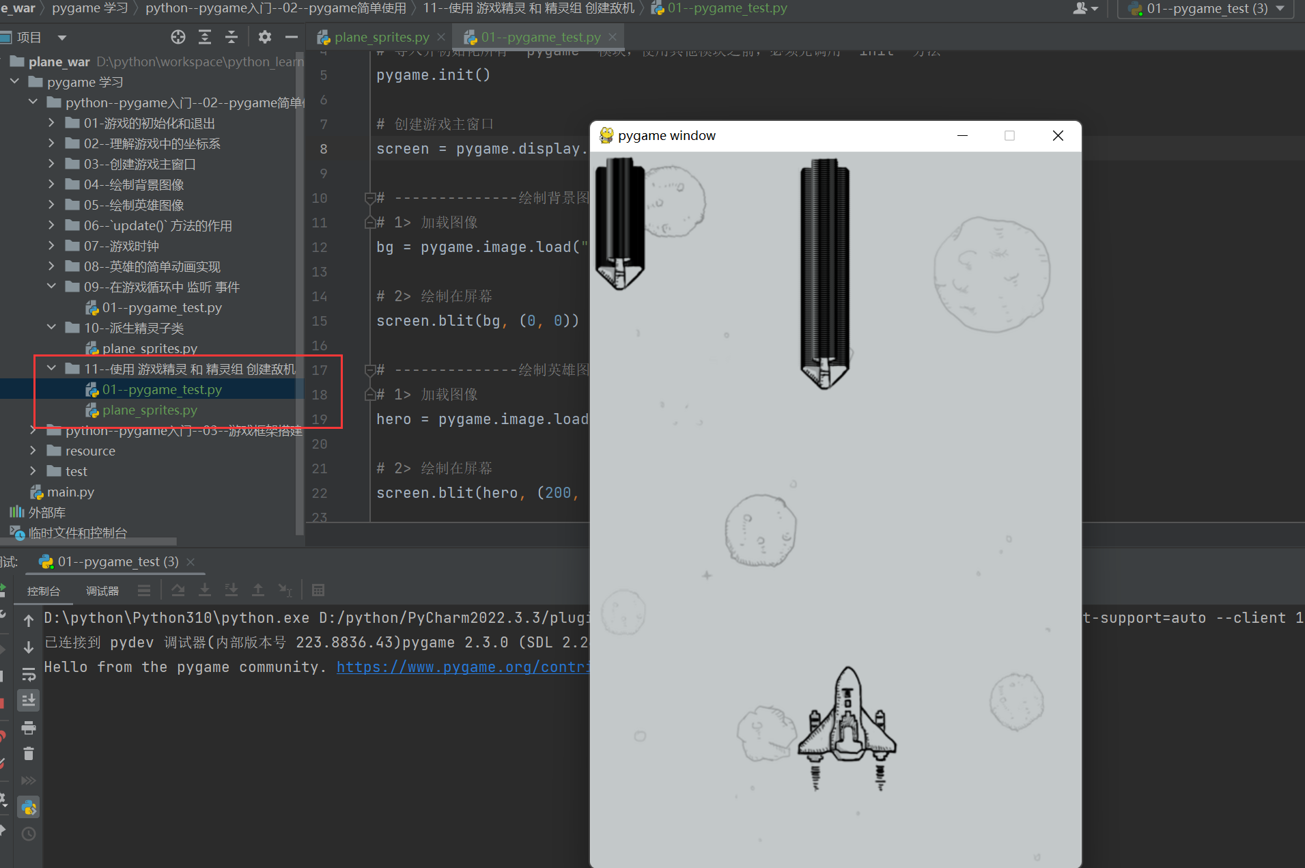
Task: Expand the resource folder in project tree
Action: [32, 451]
